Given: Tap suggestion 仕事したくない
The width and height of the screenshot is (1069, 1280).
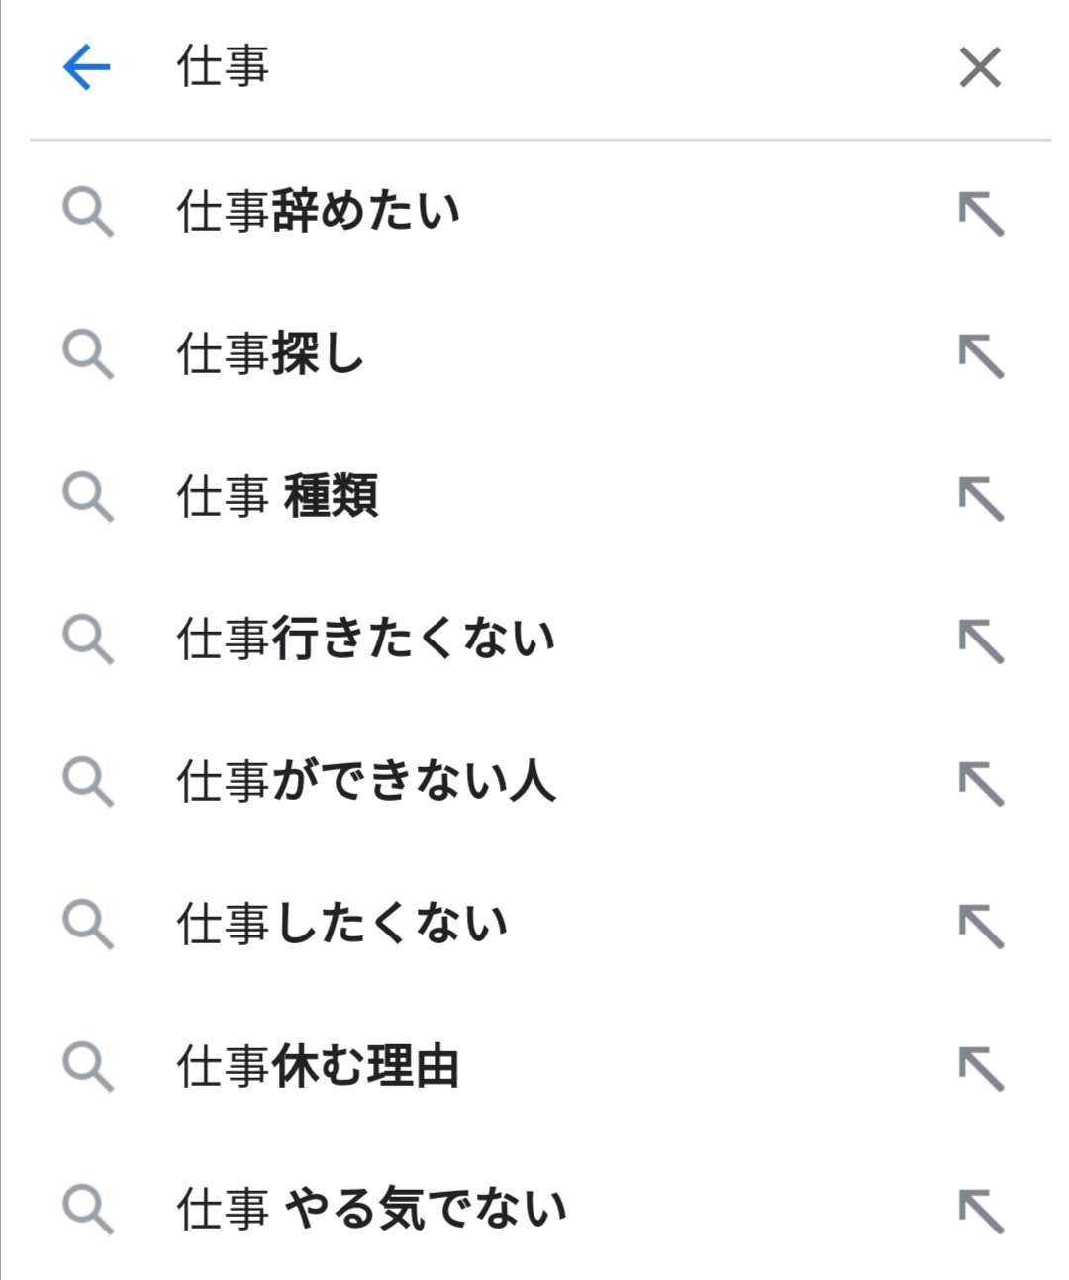Looking at the screenshot, I should tap(342, 924).
